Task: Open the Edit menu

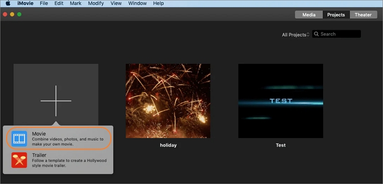Action: pyautogui.click(x=59, y=4)
